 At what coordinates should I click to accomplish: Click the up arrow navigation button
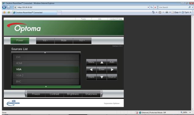[102, 62]
